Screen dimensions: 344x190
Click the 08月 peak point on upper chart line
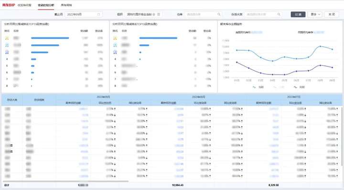(320, 46)
